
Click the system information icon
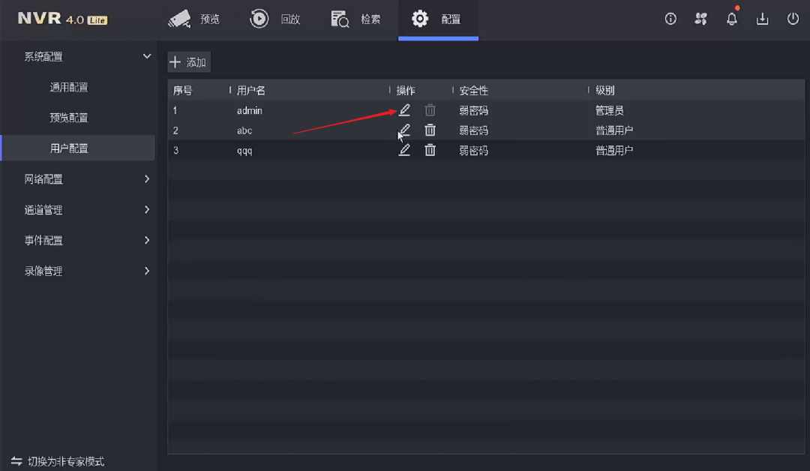(670, 19)
